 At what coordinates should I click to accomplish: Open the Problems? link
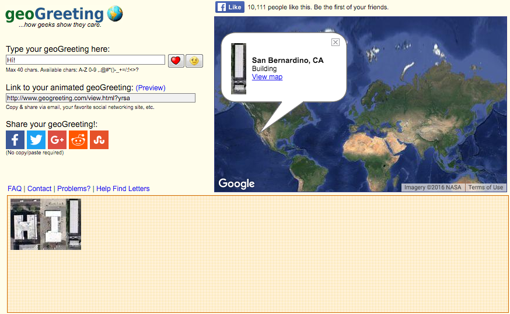point(74,189)
